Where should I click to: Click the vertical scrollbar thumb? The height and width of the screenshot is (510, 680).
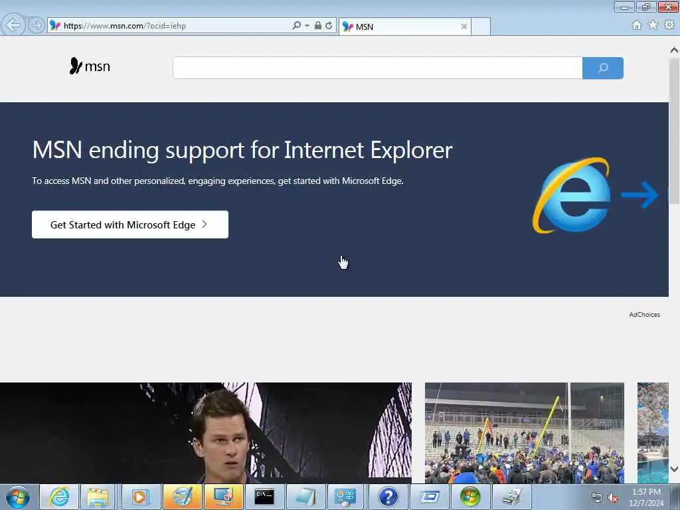tap(674, 130)
